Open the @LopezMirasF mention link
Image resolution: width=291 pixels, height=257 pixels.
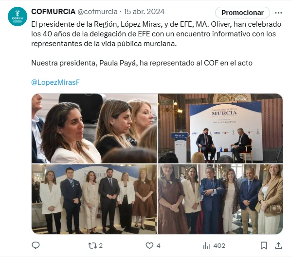55,82
